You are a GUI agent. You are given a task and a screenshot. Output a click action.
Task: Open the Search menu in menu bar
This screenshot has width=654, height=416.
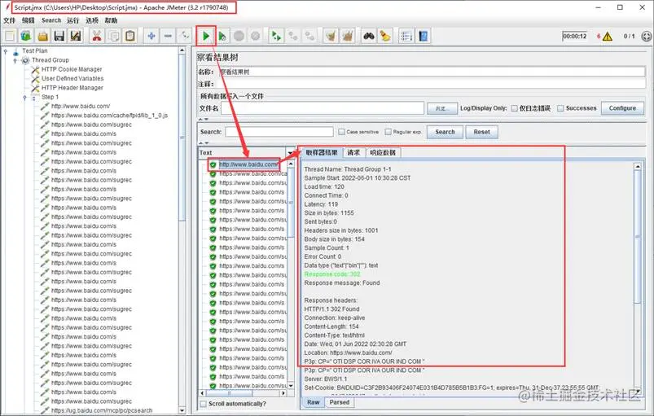pyautogui.click(x=51, y=20)
